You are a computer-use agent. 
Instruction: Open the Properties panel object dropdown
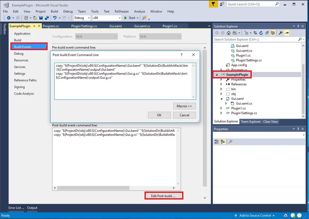304,135
